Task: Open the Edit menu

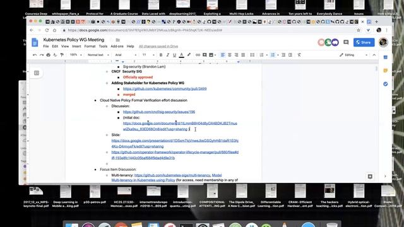Action: [x=55, y=46]
